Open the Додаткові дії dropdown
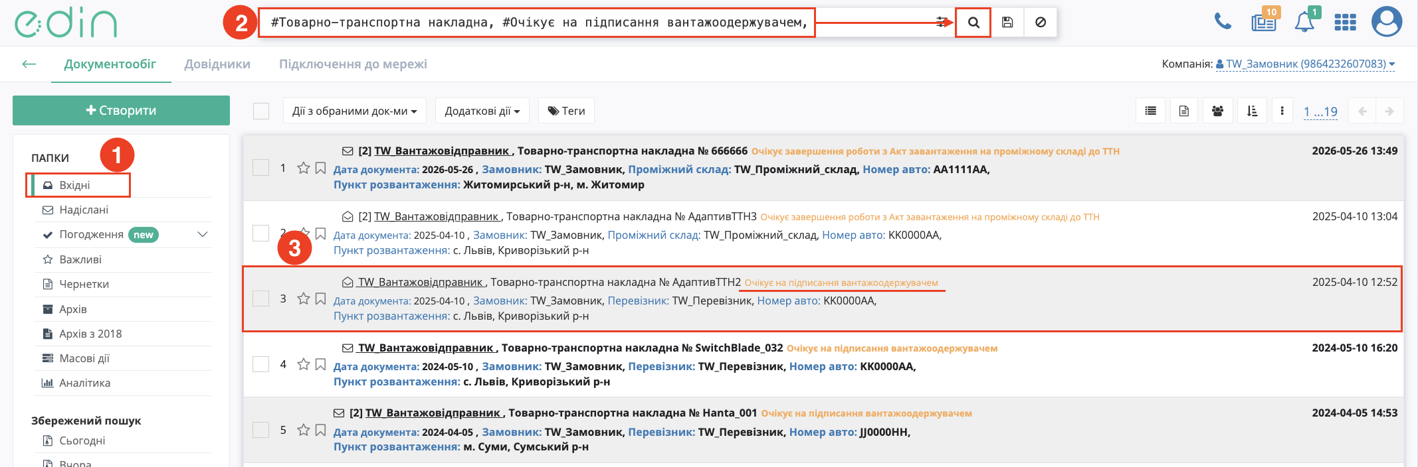This screenshot has height=467, width=1418. [x=482, y=111]
